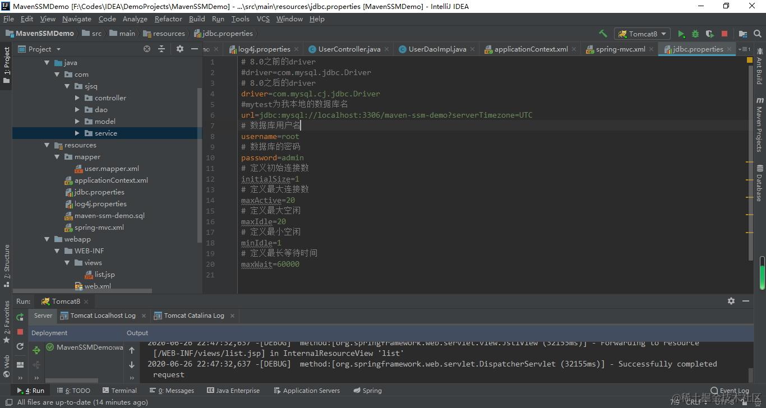This screenshot has height=408, width=766.
Task: Expand the service package
Action: pos(77,133)
